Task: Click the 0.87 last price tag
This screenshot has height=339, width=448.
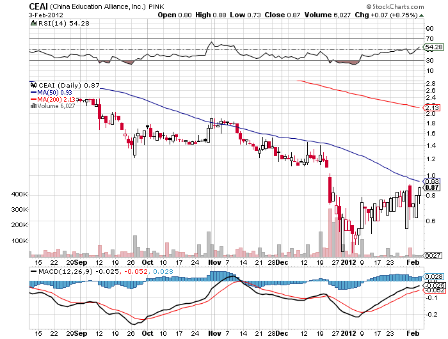Action: tap(432, 187)
